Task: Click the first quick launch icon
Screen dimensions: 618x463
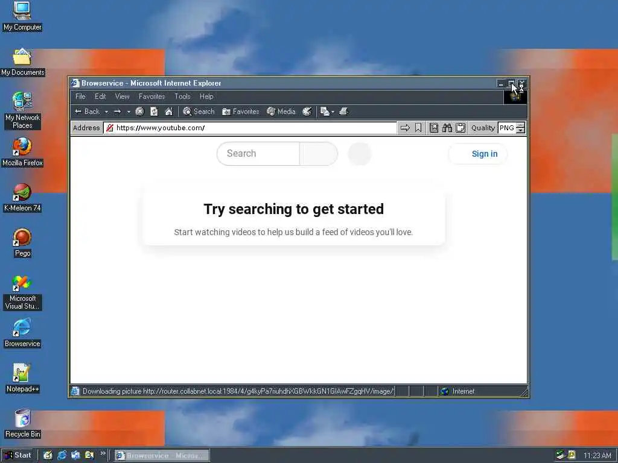Action: (48, 456)
